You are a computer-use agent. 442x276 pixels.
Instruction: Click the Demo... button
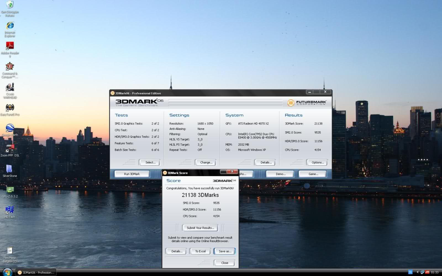pos(280,174)
